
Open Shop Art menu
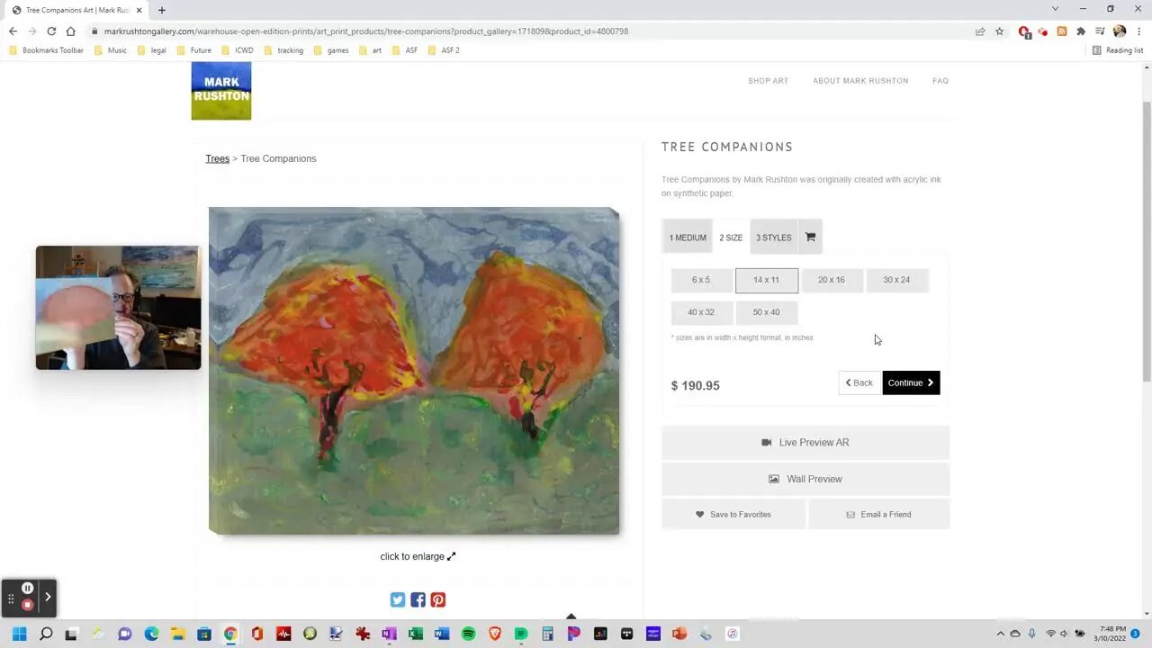click(768, 81)
